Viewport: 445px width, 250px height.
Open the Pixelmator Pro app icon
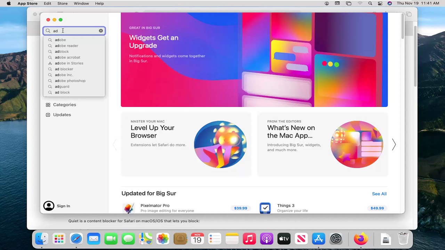pos(129,208)
